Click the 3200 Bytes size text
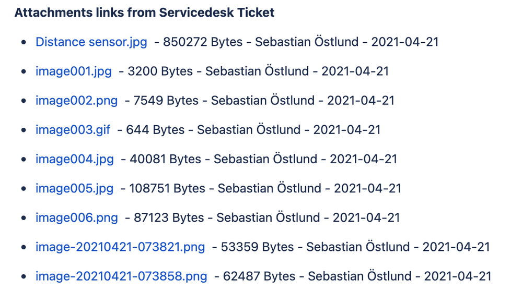The image size is (522, 291). click(x=160, y=71)
